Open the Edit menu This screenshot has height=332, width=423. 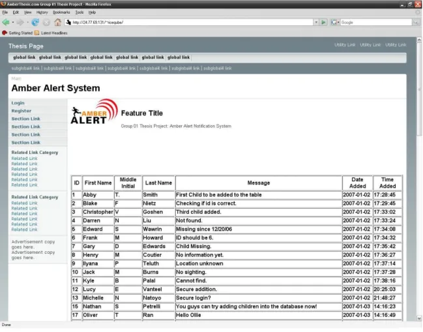(x=16, y=12)
